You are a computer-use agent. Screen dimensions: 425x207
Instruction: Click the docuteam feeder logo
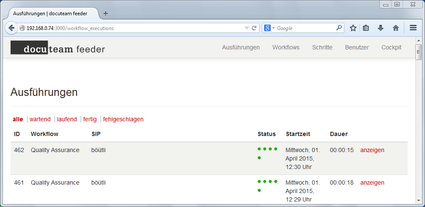(57, 49)
